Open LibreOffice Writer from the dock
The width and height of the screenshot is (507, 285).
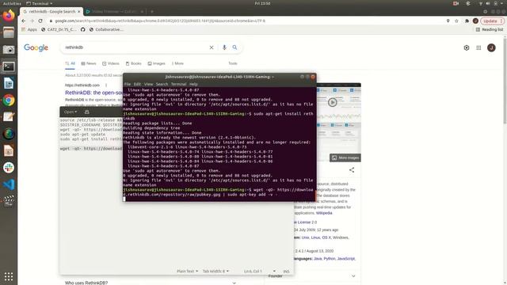click(9, 83)
